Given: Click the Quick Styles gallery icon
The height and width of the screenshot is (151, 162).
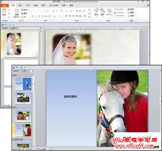Looking at the screenshot, I should 109,11.
